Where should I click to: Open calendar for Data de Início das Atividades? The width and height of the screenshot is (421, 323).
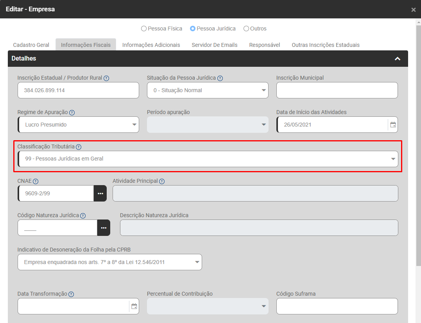point(393,125)
